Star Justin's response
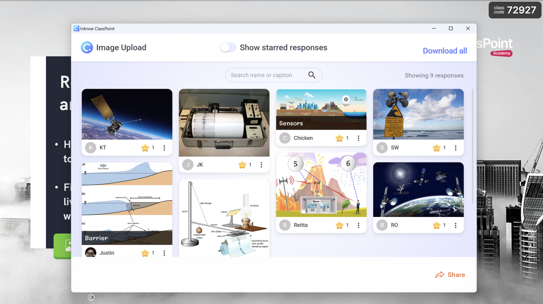 (145, 253)
